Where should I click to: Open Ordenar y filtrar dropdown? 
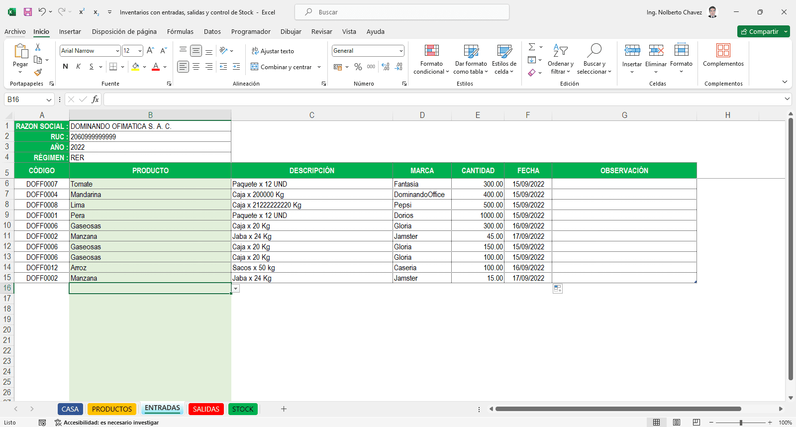pos(561,59)
